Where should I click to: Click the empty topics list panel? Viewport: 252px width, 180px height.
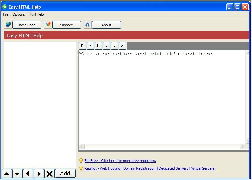(x=40, y=105)
